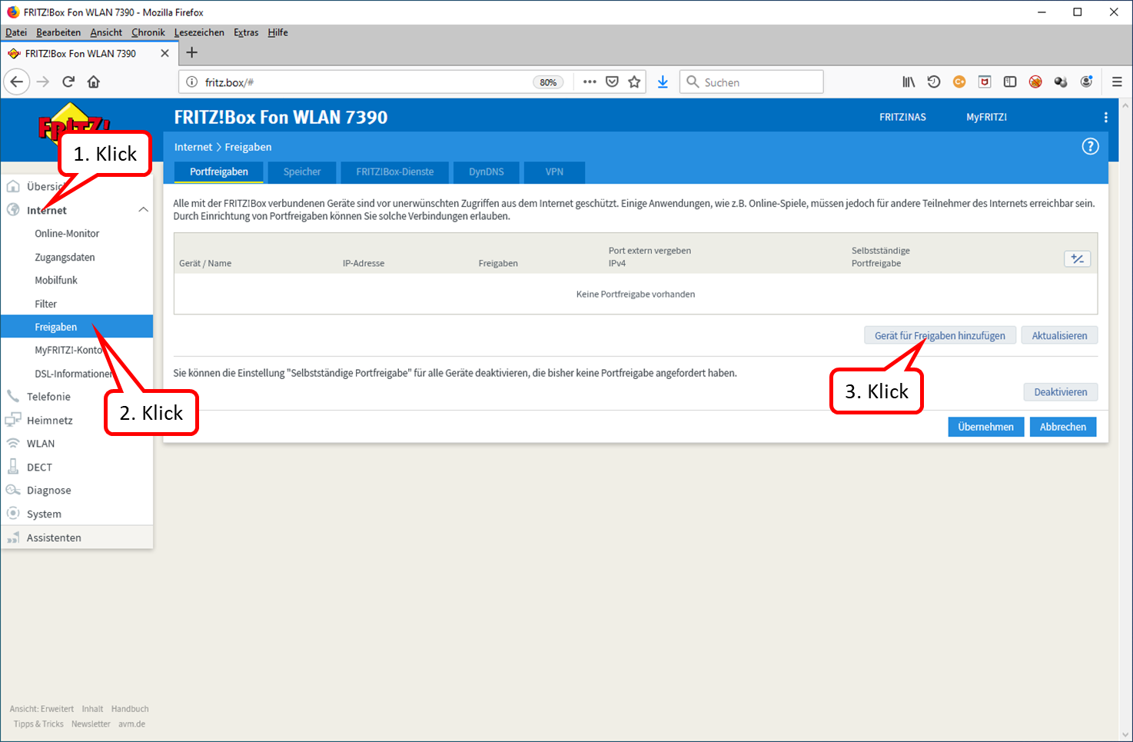
Task: Open the Lesezeichen menu
Action: pos(199,32)
